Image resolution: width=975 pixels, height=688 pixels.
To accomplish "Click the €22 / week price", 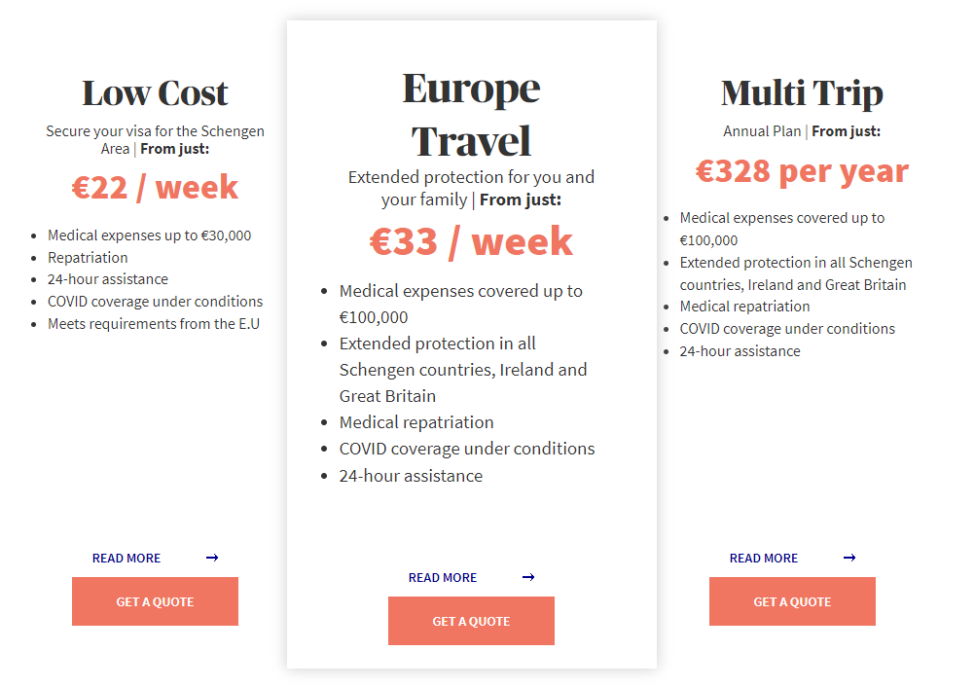I will (x=155, y=187).
